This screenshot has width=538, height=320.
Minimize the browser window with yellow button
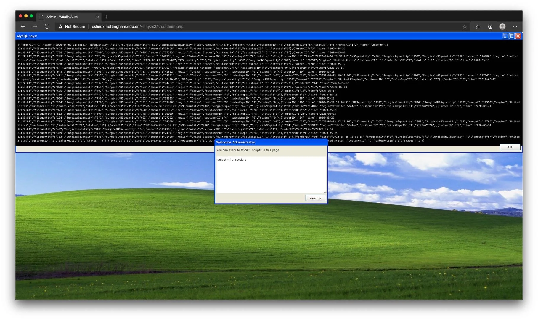pos(26,16)
